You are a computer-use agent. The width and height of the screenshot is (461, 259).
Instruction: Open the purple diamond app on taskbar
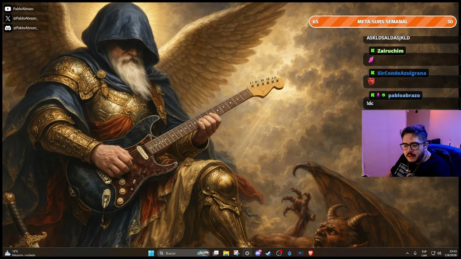(x=289, y=253)
